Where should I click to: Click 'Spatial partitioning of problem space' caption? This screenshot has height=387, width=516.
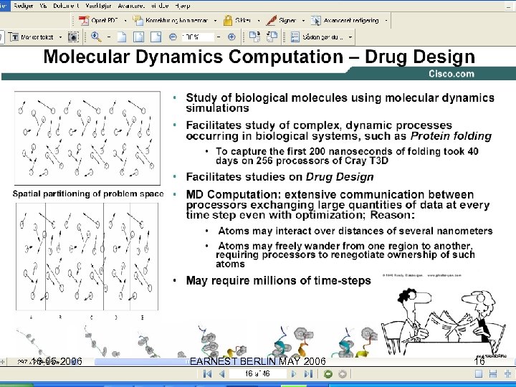88,193
